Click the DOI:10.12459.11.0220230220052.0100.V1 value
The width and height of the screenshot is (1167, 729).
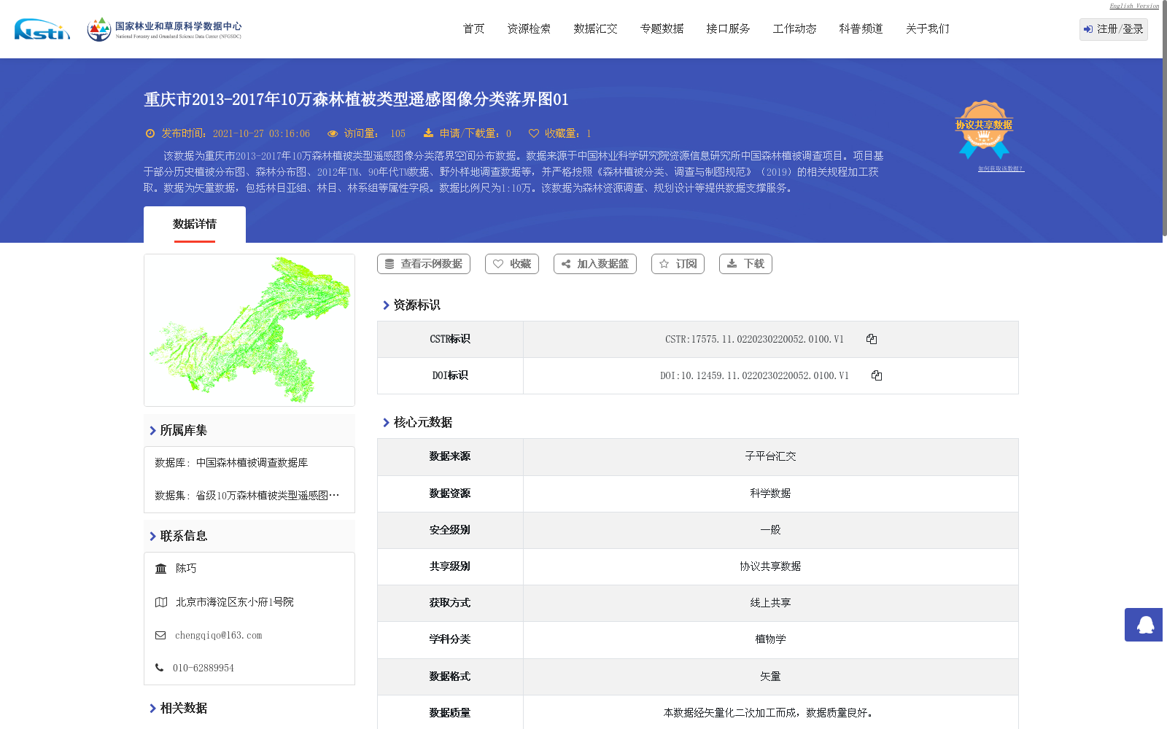pyautogui.click(x=754, y=375)
